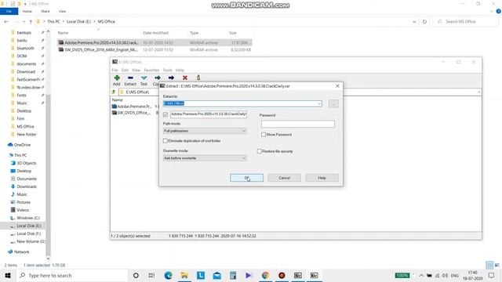Viewport: 502px width, 282px height.
Task: Expand the 7-Zip address bar dropdown arrow
Action: (478, 92)
